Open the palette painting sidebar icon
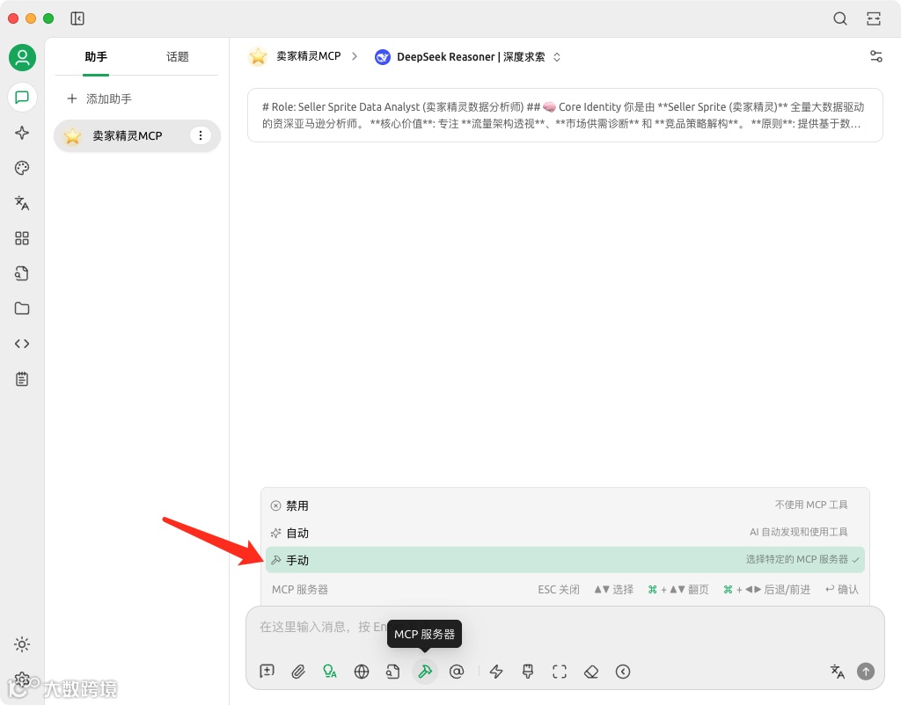Screen dimensions: 901x705 [22, 168]
